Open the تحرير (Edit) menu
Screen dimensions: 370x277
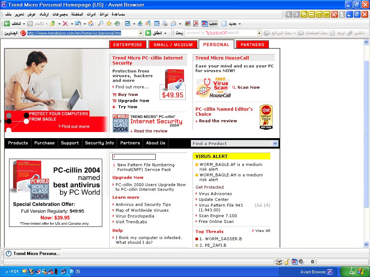click(20, 14)
